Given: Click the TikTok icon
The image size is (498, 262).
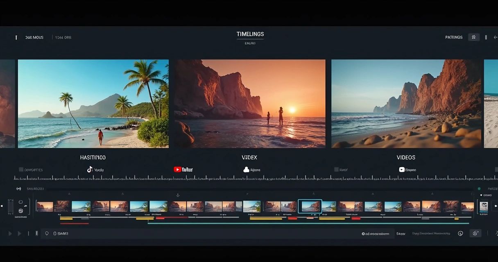Looking at the screenshot, I should (x=90, y=169).
